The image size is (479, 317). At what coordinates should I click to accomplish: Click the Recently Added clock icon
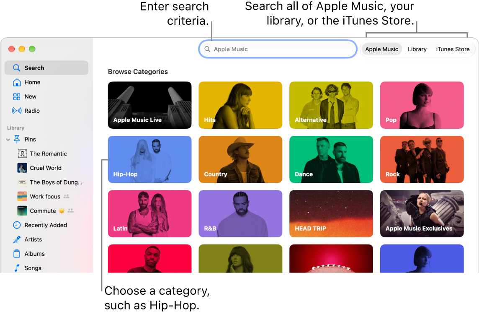(x=17, y=225)
